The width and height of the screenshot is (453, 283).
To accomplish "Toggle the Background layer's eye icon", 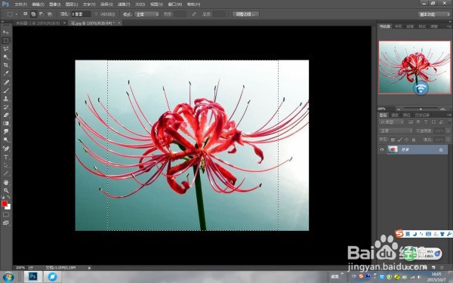I will coord(382,149).
